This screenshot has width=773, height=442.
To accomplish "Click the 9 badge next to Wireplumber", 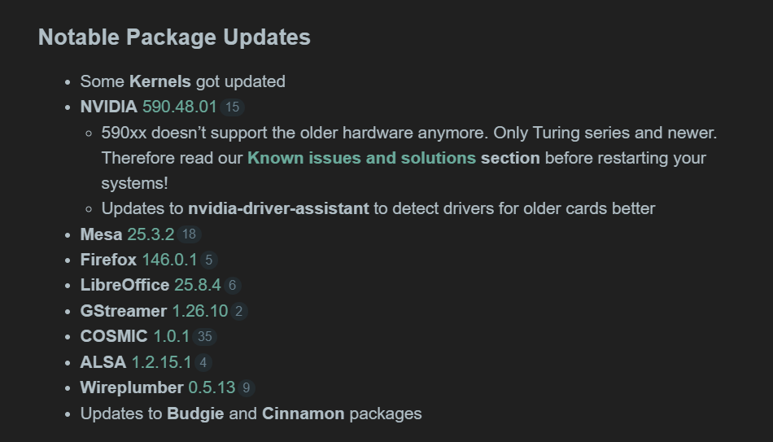I will 246,388.
